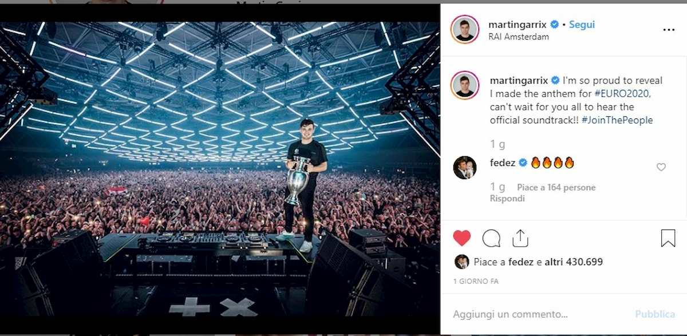The width and height of the screenshot is (687, 336).
Task: Click the share arrow icon
Action: [x=520, y=237]
